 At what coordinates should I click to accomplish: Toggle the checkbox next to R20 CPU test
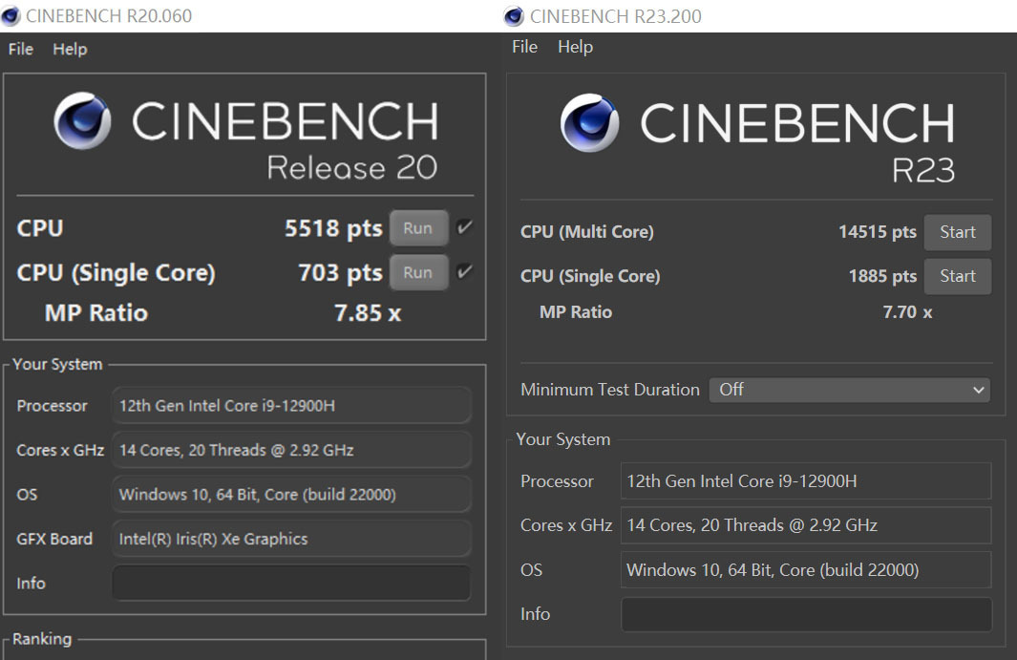(464, 227)
